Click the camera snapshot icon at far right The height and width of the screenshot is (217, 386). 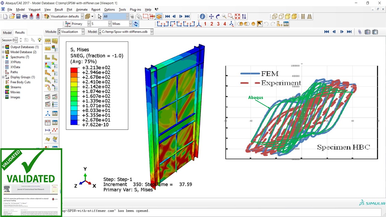(375, 32)
